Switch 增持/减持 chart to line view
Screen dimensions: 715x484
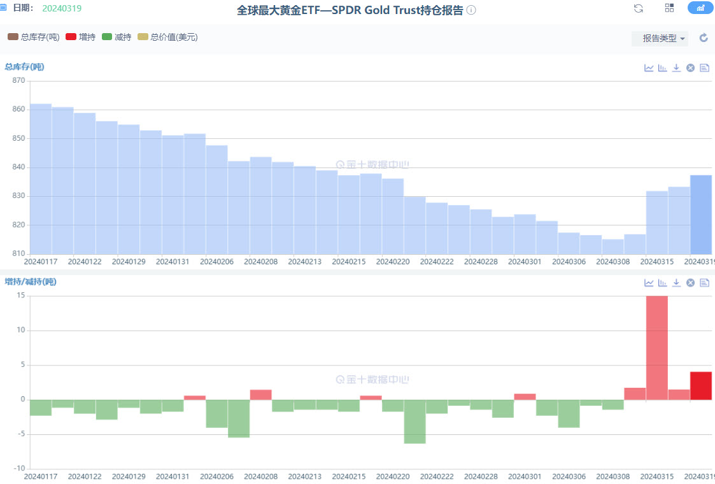tap(649, 283)
